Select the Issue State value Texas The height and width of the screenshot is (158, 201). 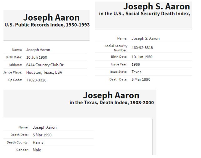click(137, 72)
